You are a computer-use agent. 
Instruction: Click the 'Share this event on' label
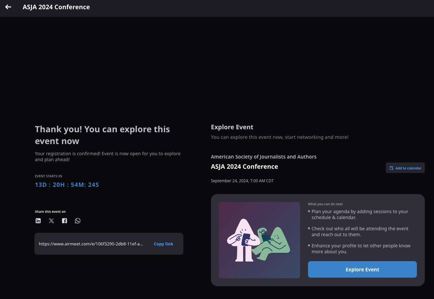[50, 212]
